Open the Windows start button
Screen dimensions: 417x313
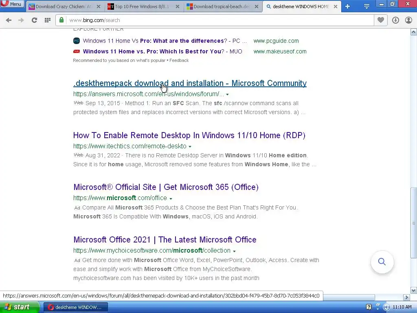[x=20, y=307]
